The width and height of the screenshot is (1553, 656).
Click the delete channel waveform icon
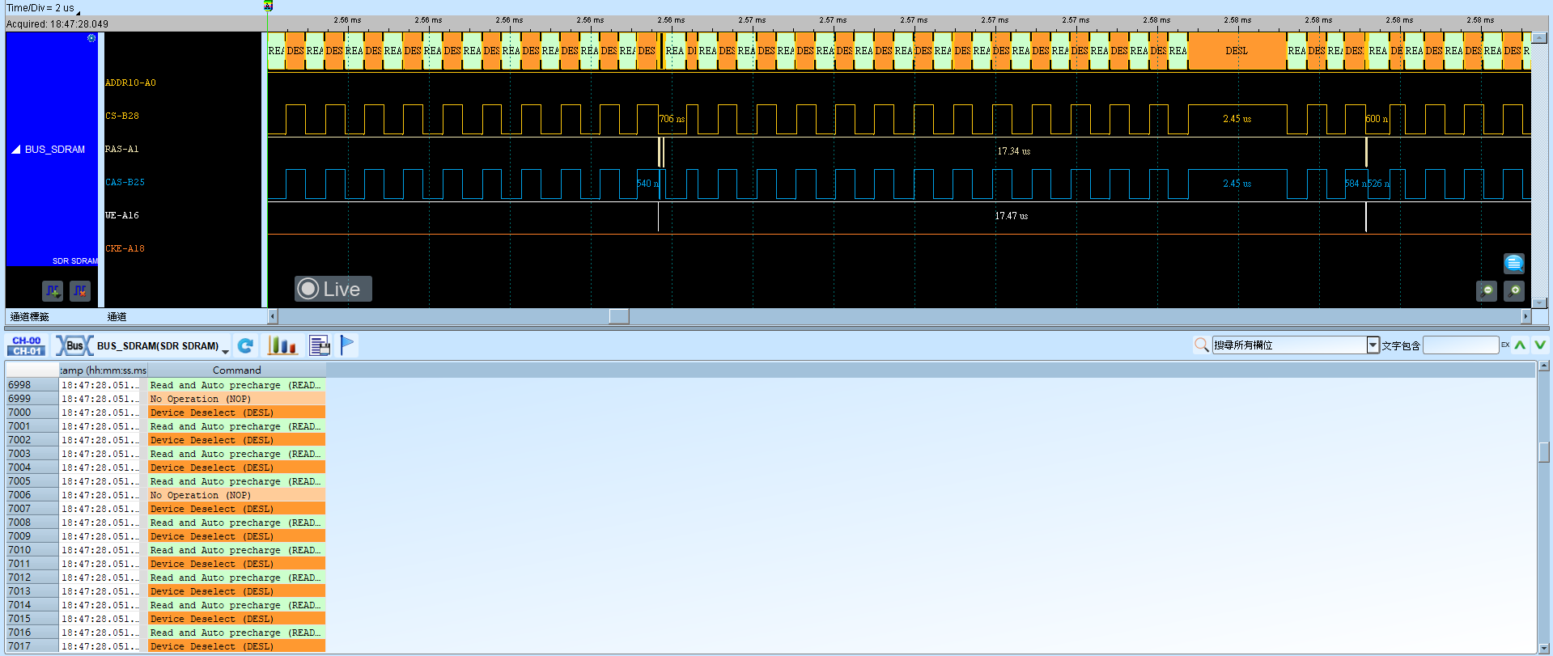(x=80, y=290)
